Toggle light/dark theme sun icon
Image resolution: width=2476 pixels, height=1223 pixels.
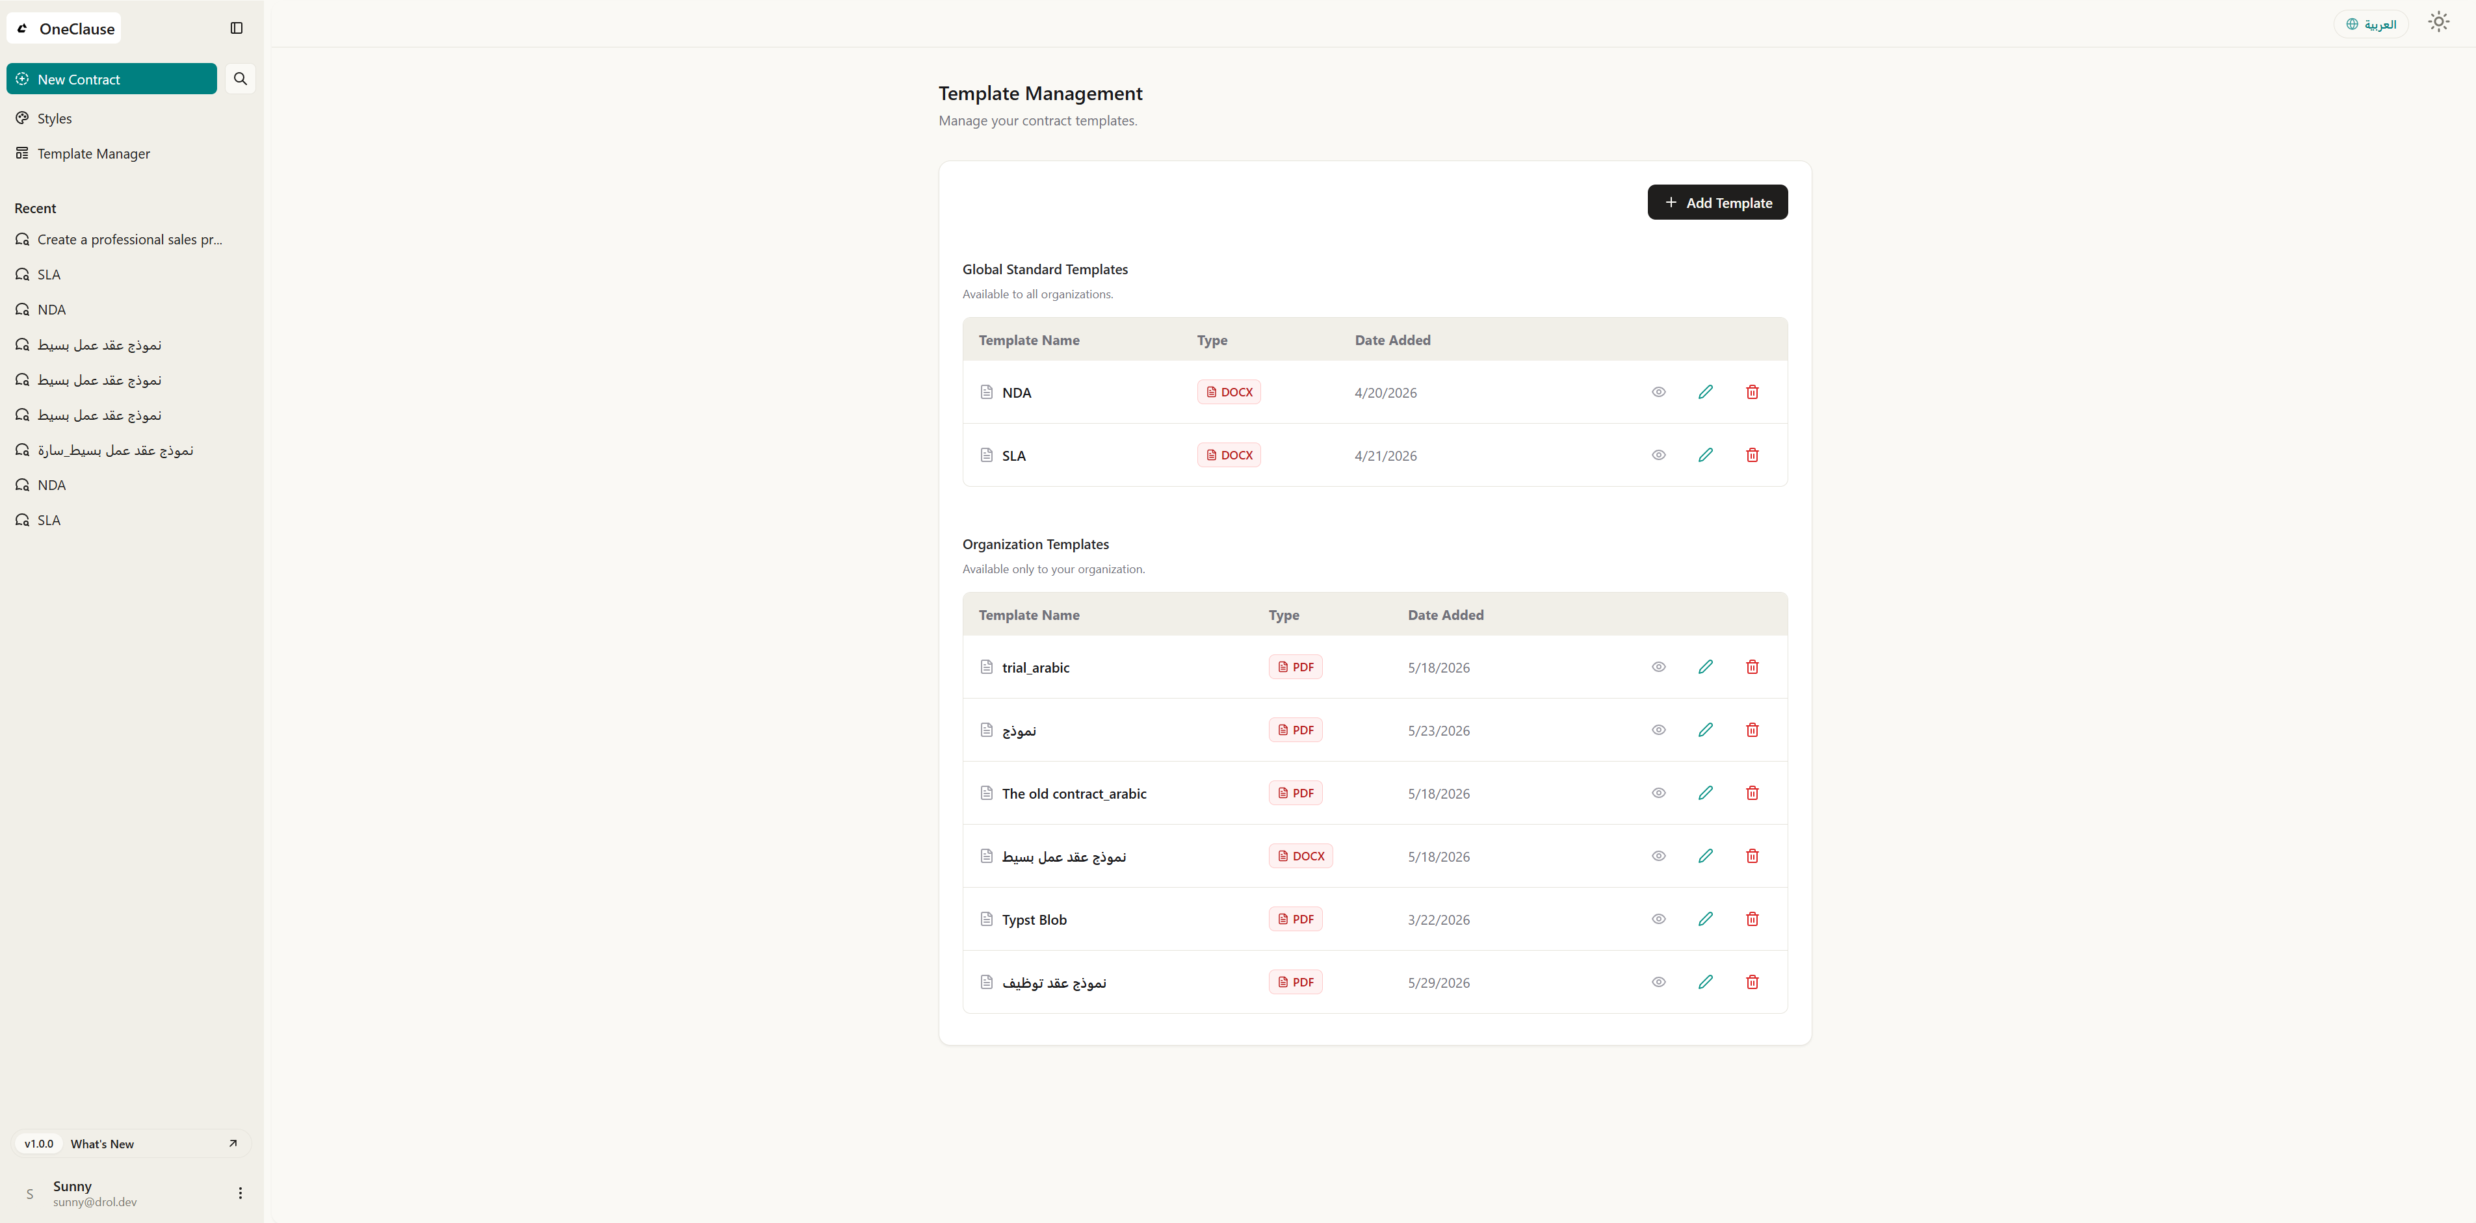pyautogui.click(x=2438, y=22)
